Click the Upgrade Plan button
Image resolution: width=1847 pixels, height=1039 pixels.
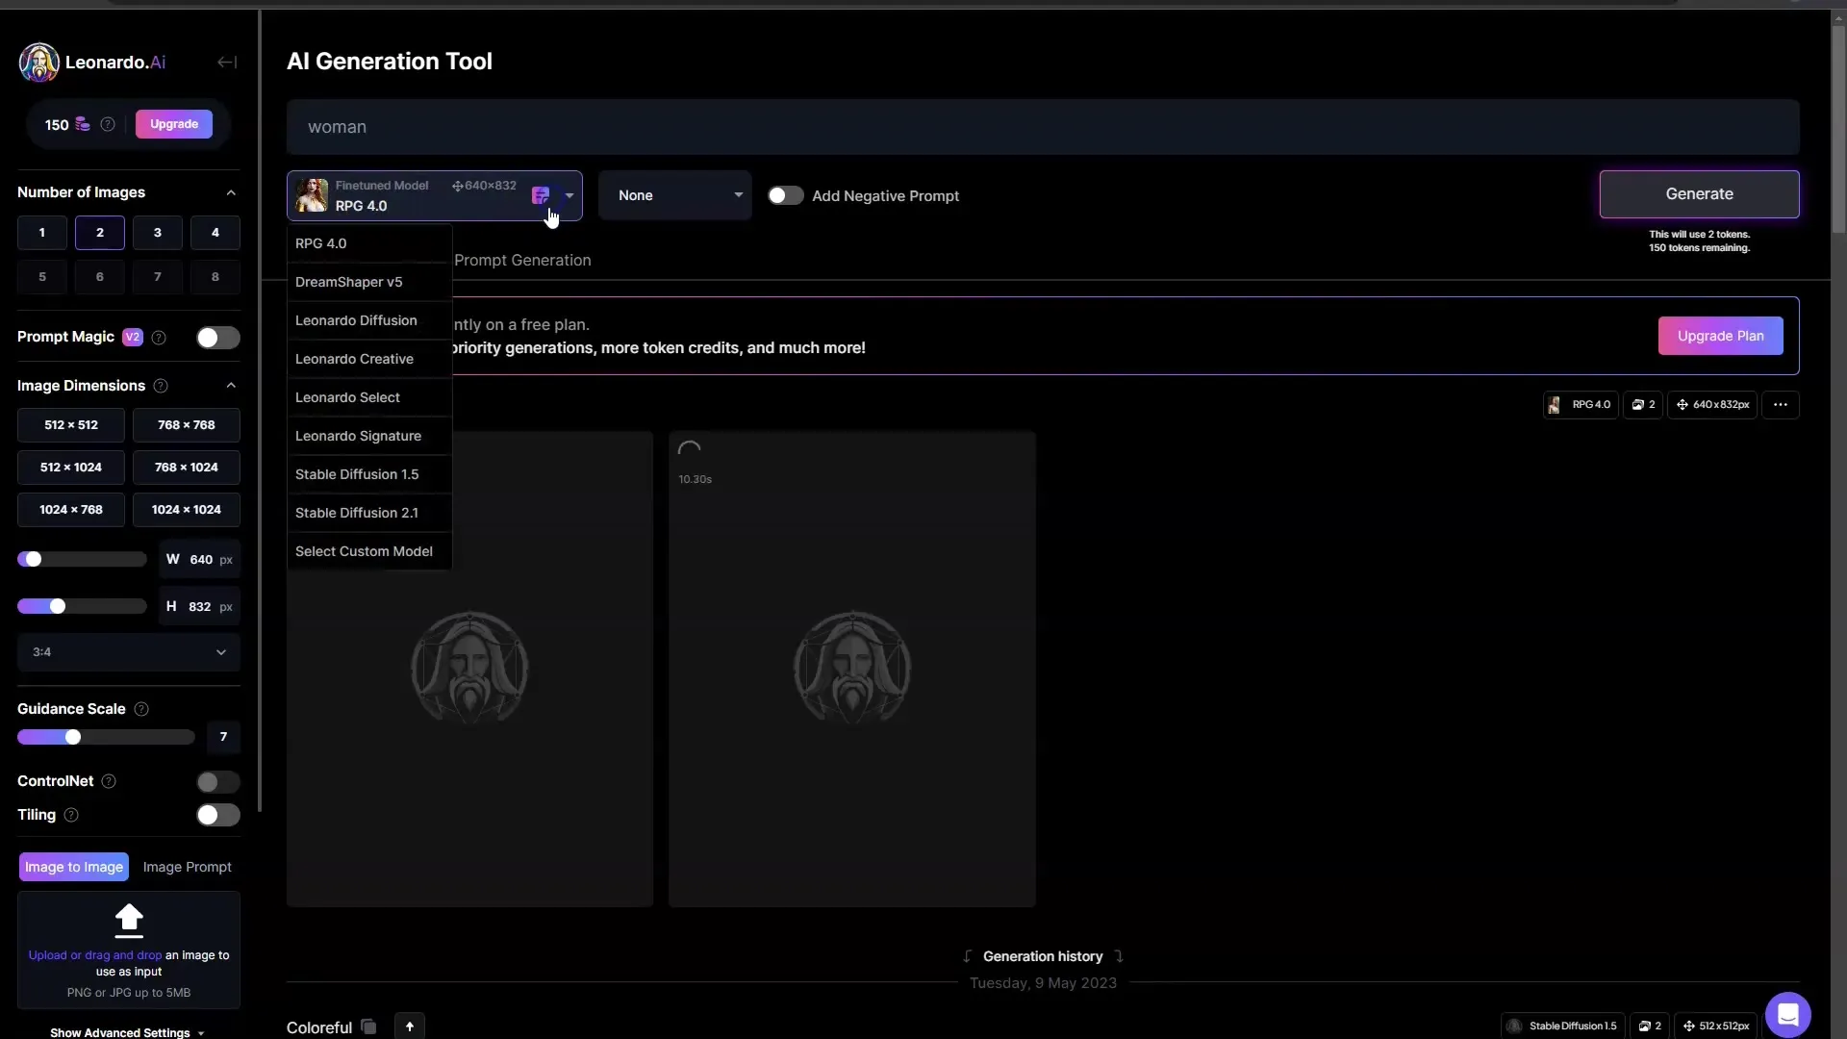[1719, 335]
